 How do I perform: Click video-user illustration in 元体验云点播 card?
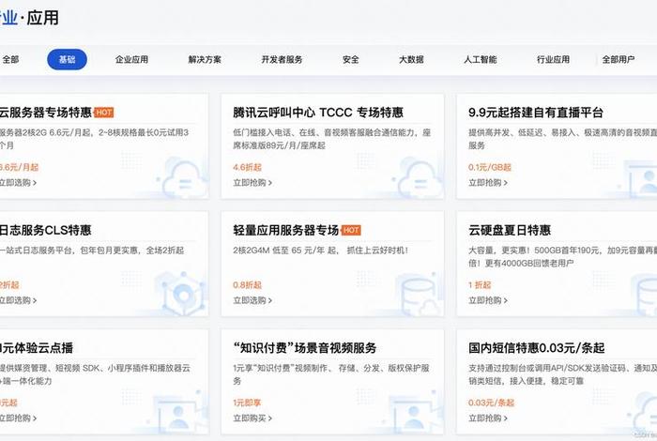[180, 413]
